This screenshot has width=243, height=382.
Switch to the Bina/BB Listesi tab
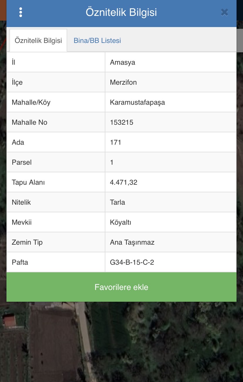click(97, 41)
